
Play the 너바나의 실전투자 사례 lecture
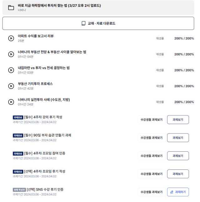pyautogui.click(x=11, y=102)
